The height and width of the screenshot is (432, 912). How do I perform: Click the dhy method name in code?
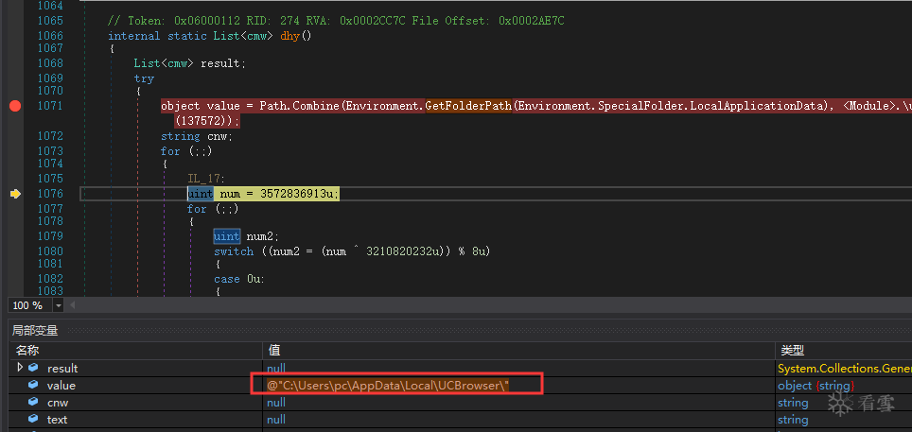click(x=290, y=36)
